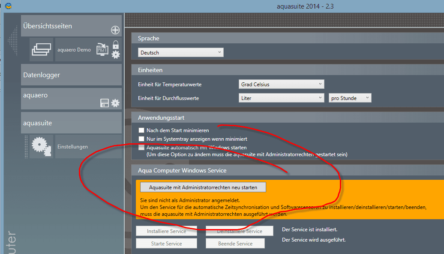
Task: Click the Installiere Service button
Action: (166, 231)
